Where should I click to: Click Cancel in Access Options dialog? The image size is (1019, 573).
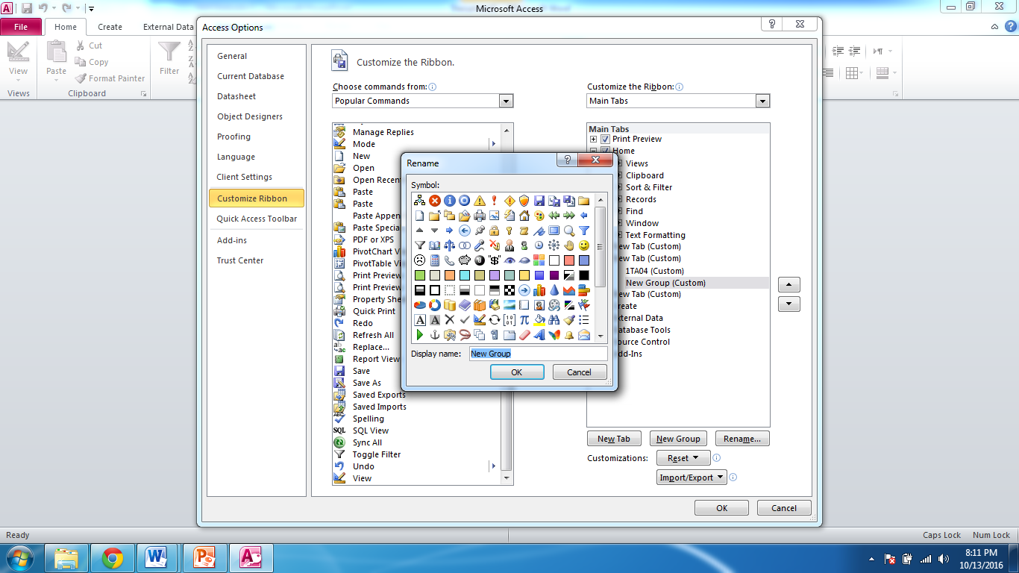[784, 508]
